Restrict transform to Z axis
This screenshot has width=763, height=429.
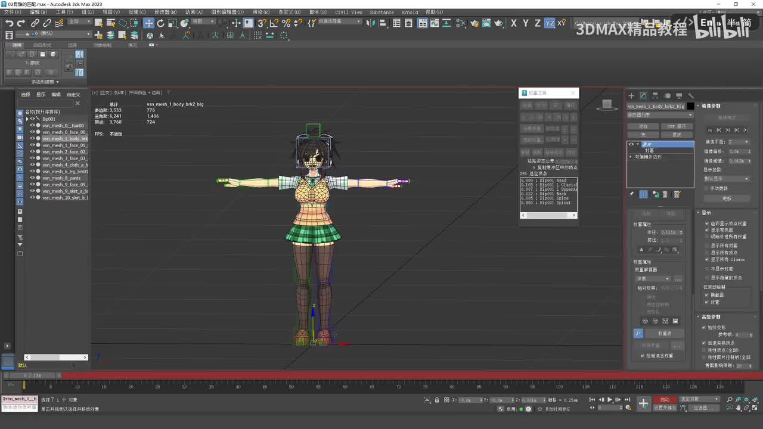tap(537, 23)
